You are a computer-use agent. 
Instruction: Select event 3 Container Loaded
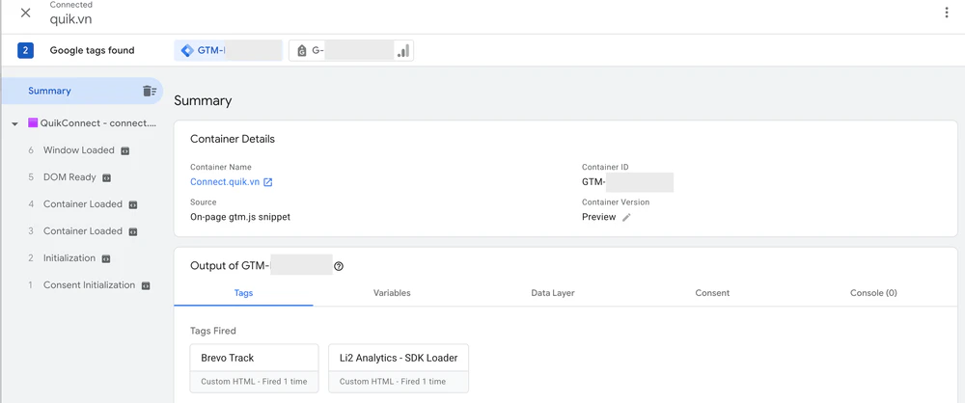tap(82, 231)
